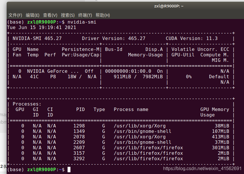The image size is (244, 174).
Task: Click the Processes: section label
Action: click(27, 104)
